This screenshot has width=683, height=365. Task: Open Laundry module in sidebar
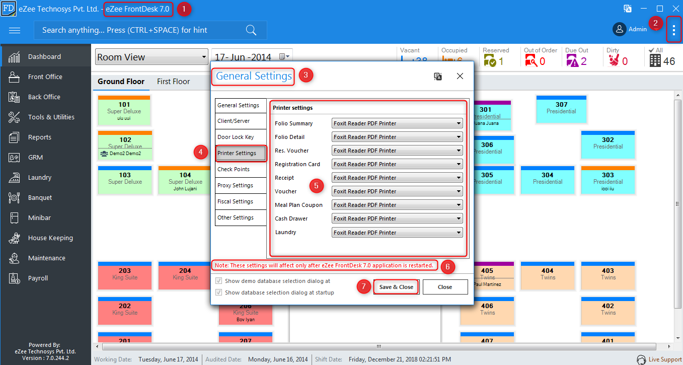pyautogui.click(x=46, y=177)
